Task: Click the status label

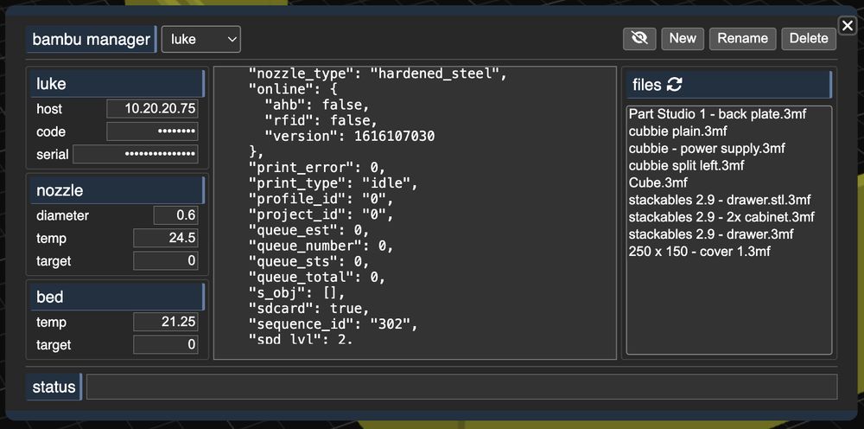Action: click(x=54, y=387)
